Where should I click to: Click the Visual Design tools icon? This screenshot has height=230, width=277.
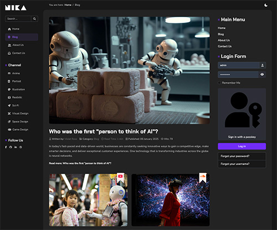[9, 114]
